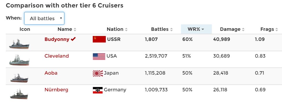Click the Budyonny ship icon

point(19,44)
